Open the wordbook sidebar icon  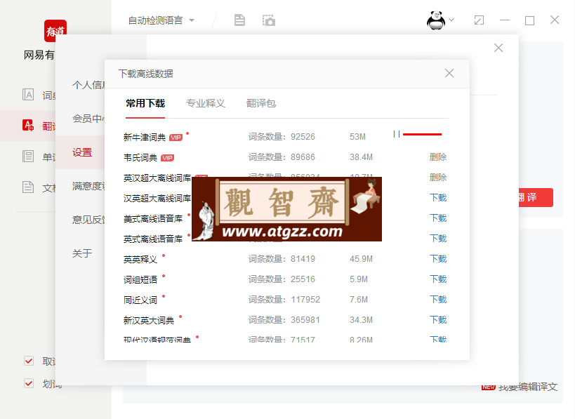click(x=28, y=157)
